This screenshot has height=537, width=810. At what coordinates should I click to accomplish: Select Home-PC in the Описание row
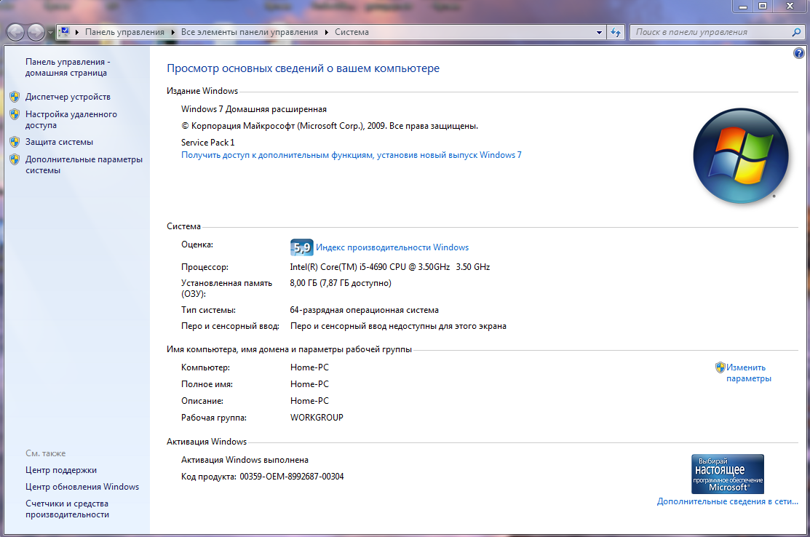[x=309, y=401]
